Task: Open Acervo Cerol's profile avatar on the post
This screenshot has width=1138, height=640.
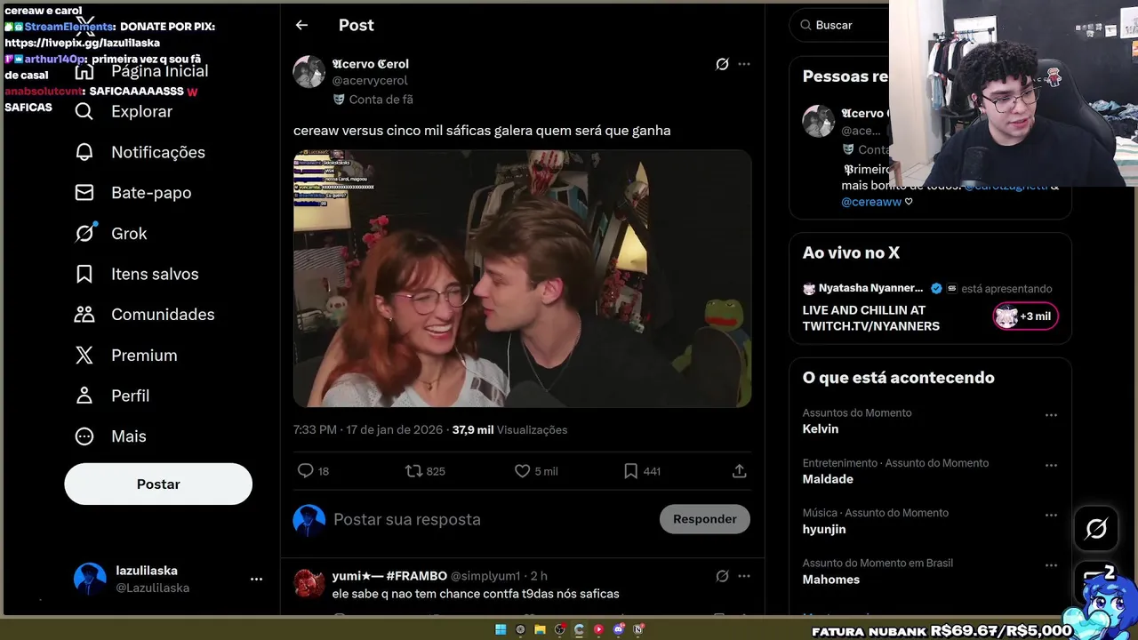Action: click(309, 72)
